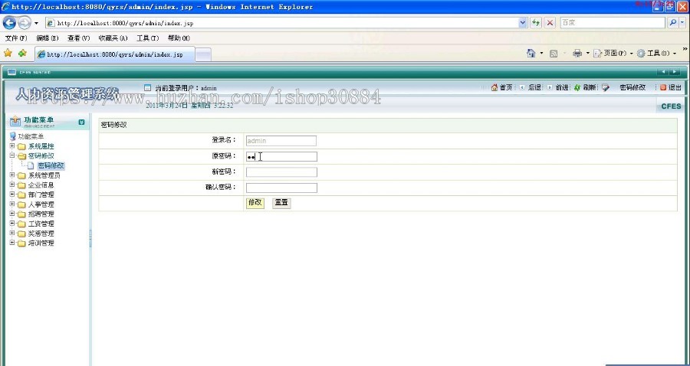Open the 查看(V) menu
The image size is (690, 366).
[78, 38]
